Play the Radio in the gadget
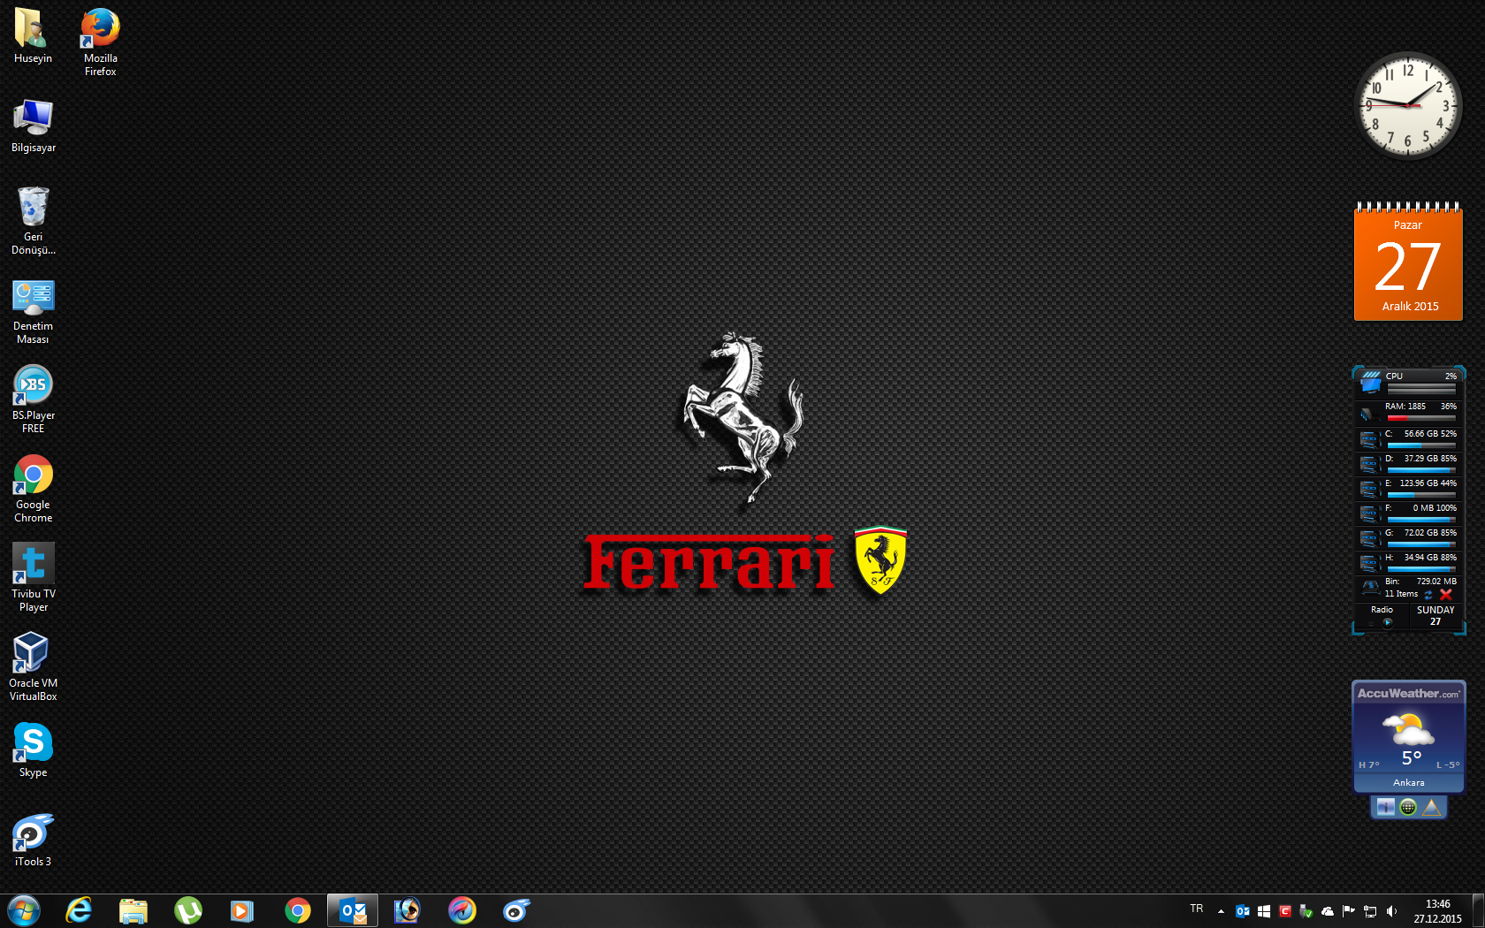The height and width of the screenshot is (928, 1485). (1387, 622)
